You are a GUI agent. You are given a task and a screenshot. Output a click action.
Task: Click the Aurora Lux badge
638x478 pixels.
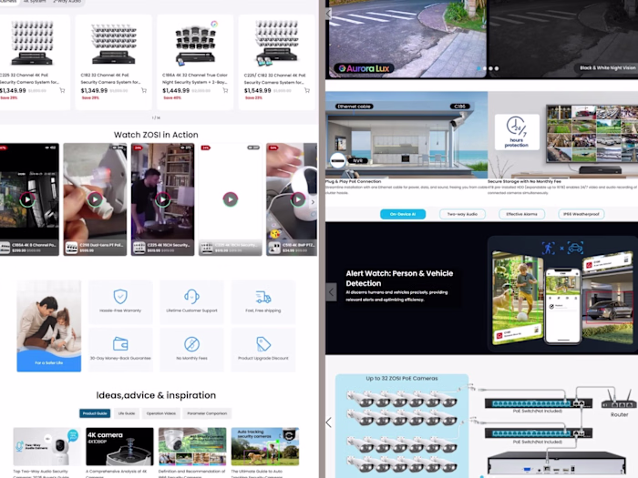point(365,68)
